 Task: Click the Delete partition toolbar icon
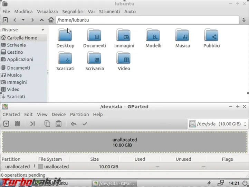[17, 124]
